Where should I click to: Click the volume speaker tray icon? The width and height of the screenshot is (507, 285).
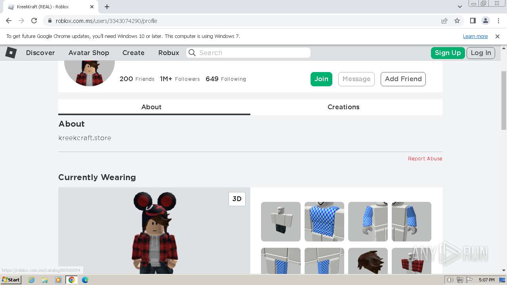[450, 280]
